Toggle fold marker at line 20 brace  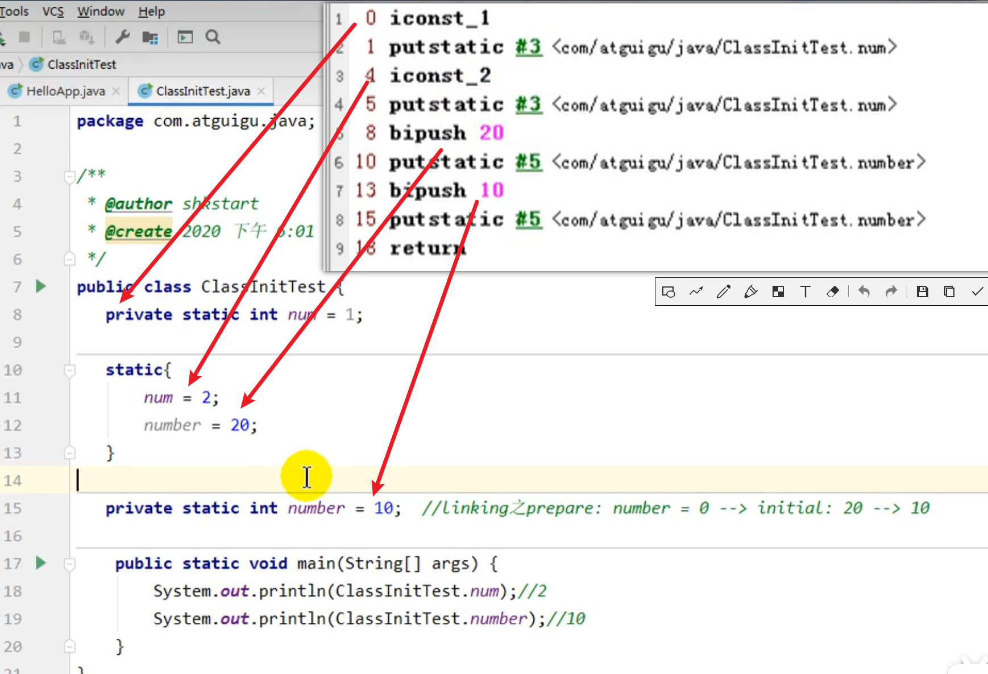coord(69,646)
